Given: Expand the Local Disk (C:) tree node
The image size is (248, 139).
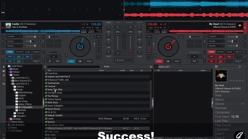Looking at the screenshot, I should coord(11,78).
